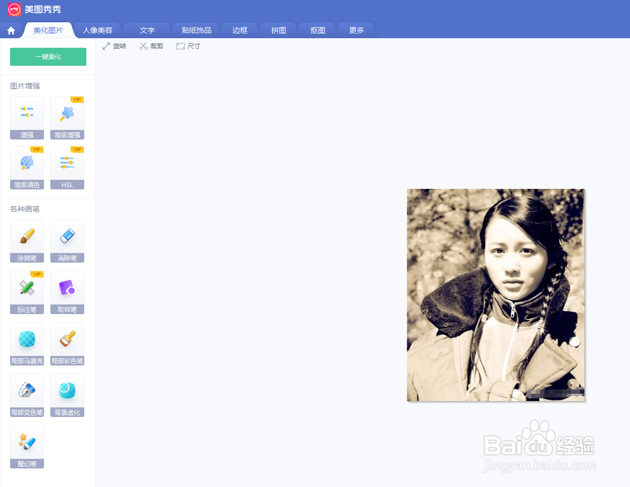The image size is (630, 487).
Task: Select the 局部彩色笔 local color brush
Action: [67, 344]
